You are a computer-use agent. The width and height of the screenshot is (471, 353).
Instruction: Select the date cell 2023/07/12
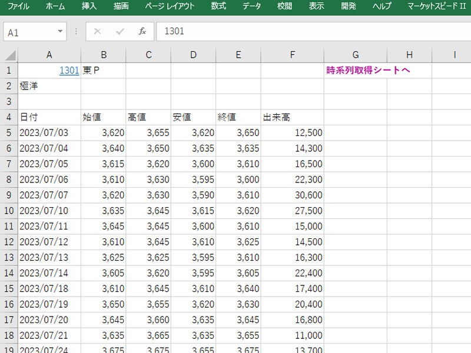click(x=49, y=242)
